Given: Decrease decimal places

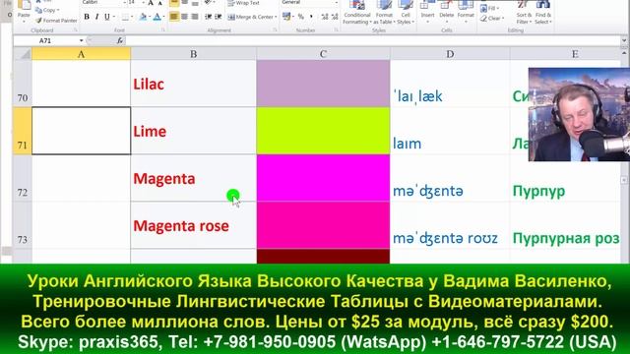Looking at the screenshot, I should [x=335, y=17].
